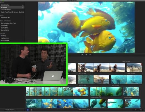Select the bright turquoise underwater two-frame clip
Image resolution: width=145 pixels, height=112 pixels.
pos(127,80)
